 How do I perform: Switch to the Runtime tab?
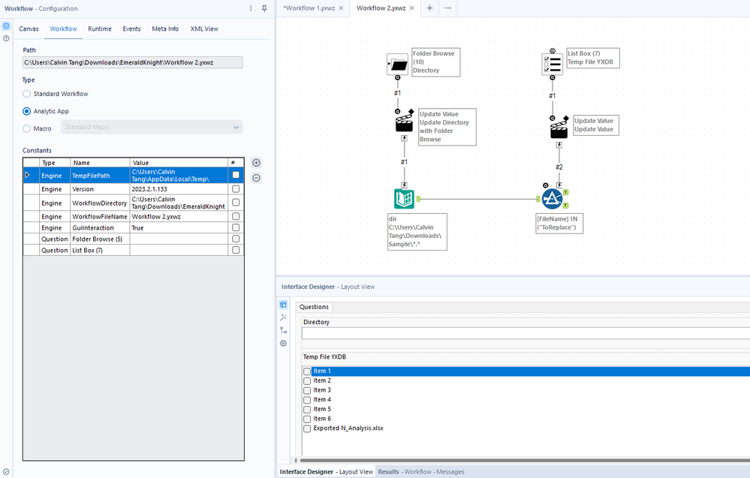(99, 29)
